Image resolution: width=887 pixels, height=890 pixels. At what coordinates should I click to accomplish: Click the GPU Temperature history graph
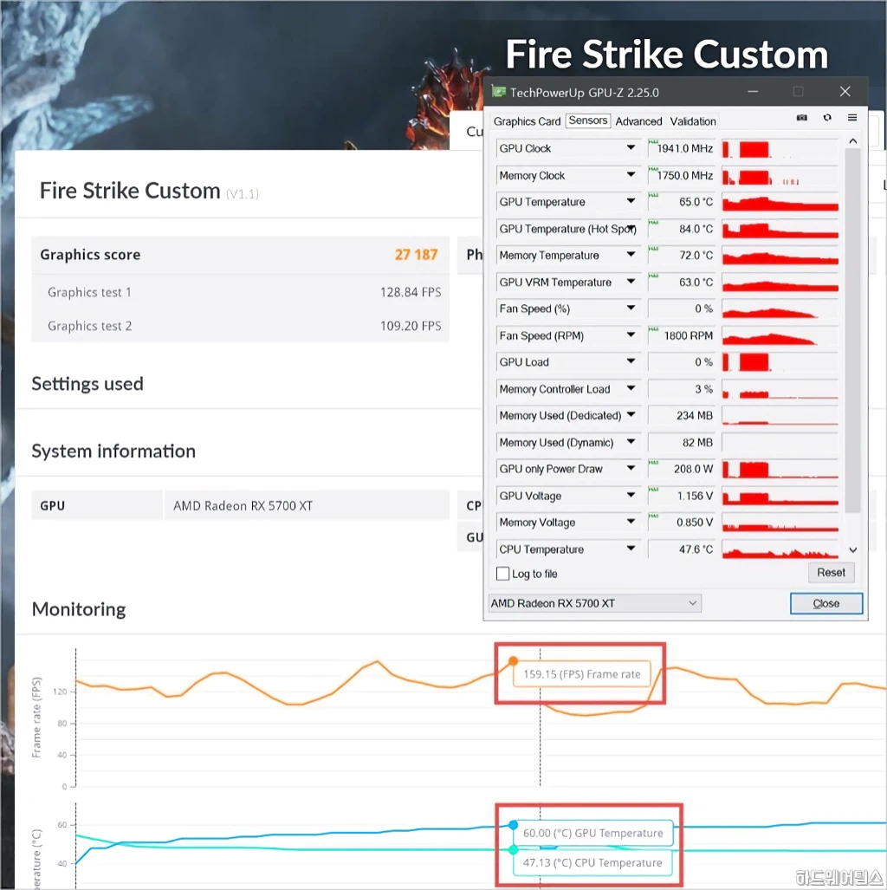point(780,202)
